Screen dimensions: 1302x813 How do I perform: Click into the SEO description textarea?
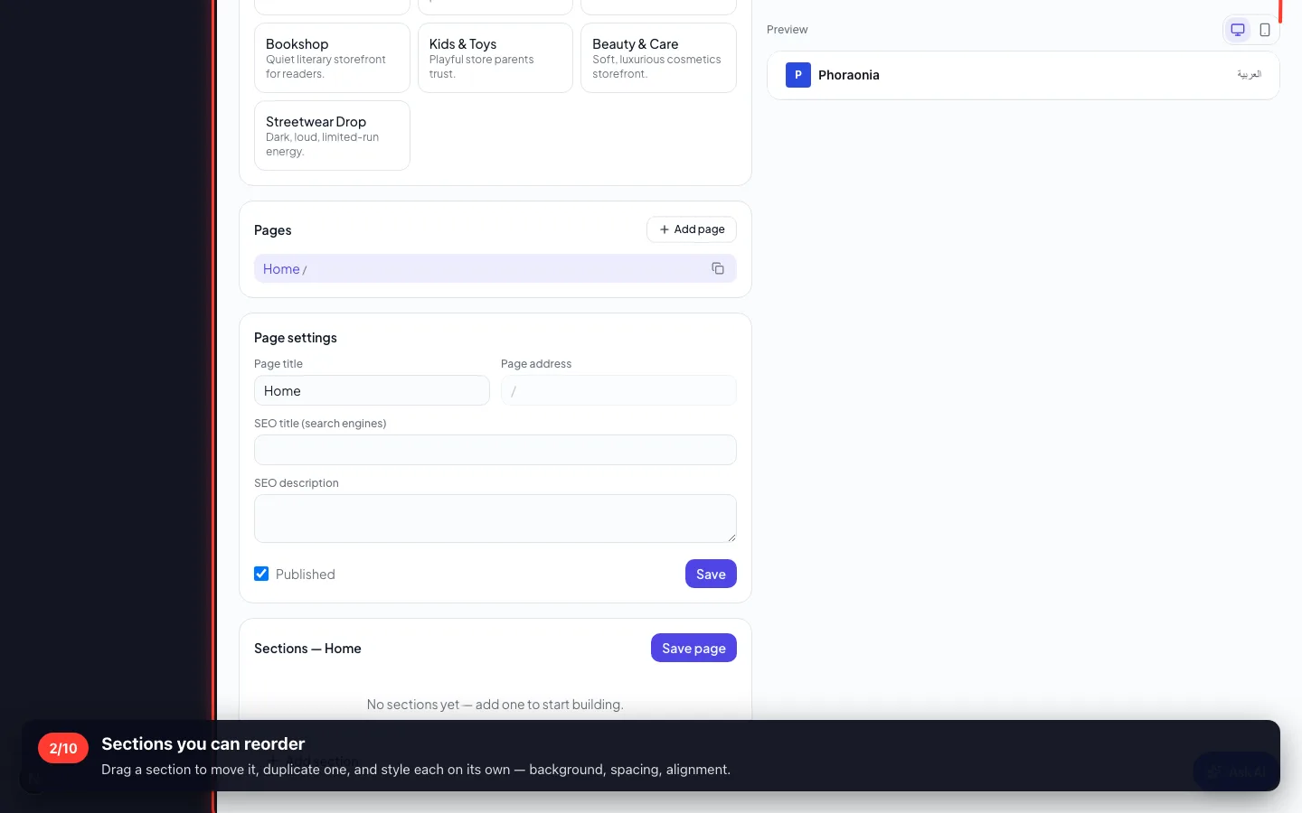click(495, 519)
